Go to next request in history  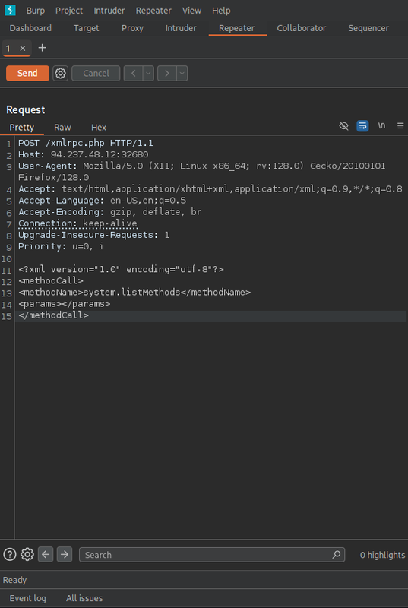(167, 73)
